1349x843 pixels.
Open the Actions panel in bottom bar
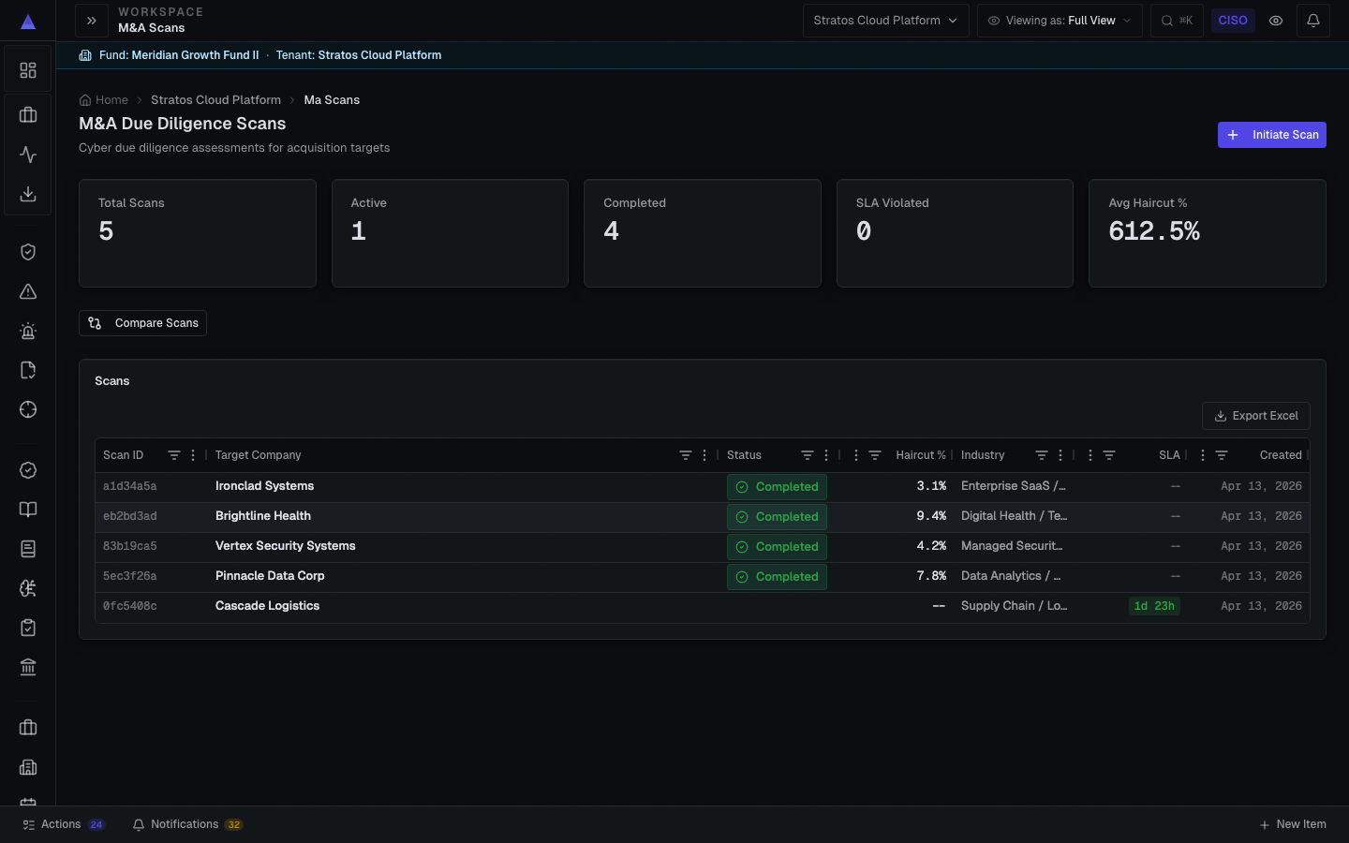pos(64,824)
